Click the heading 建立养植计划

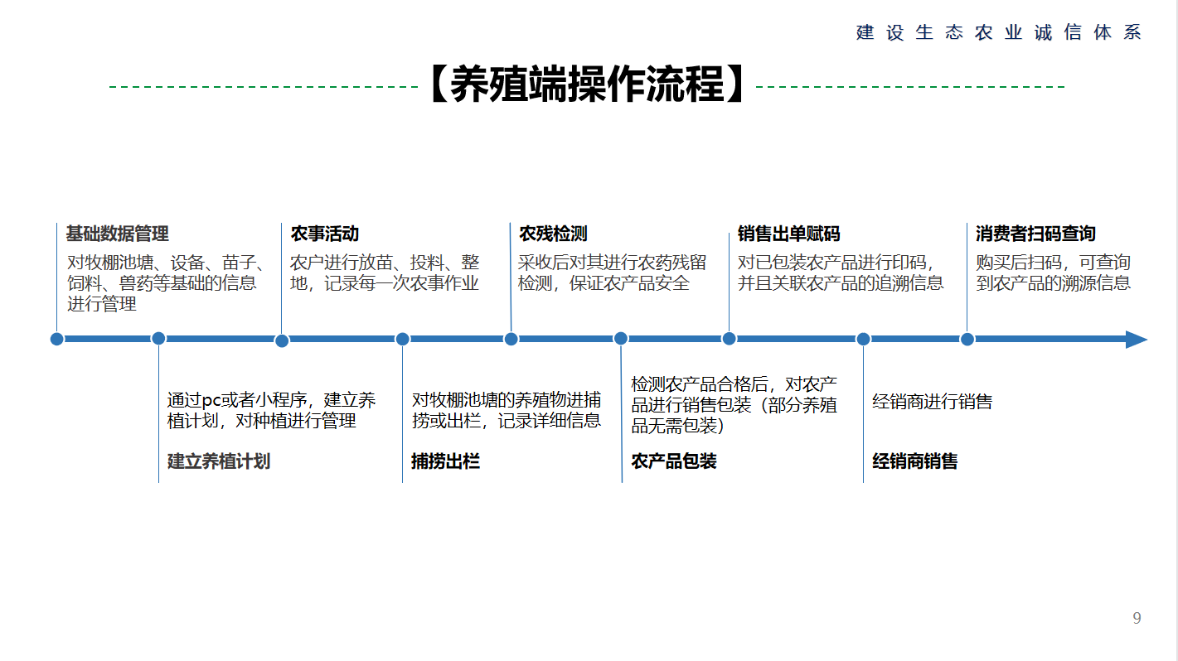(x=219, y=461)
